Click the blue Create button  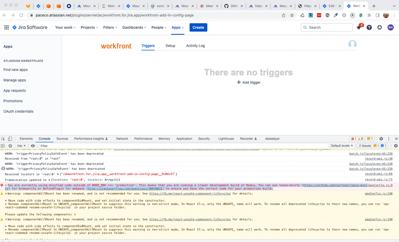[198, 28]
